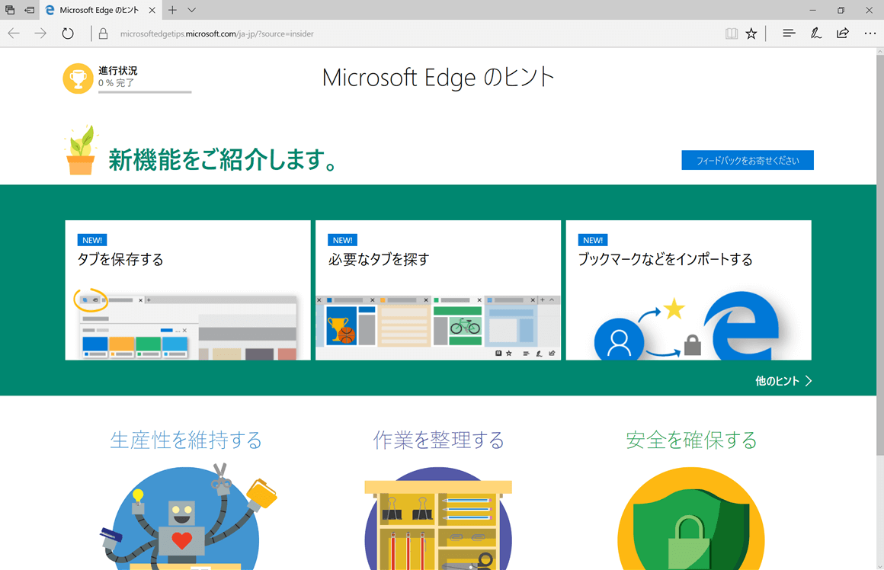884x570 pixels.
Task: Add this page to favorites
Action: (x=751, y=33)
